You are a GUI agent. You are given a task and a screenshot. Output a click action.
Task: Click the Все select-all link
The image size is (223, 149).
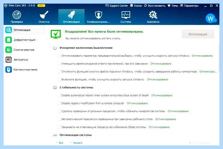(x=61, y=143)
